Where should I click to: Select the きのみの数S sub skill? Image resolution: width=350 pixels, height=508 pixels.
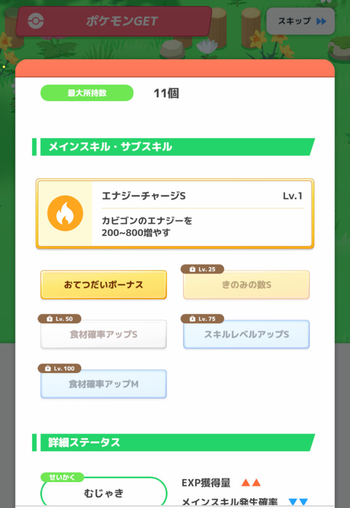[x=246, y=285]
